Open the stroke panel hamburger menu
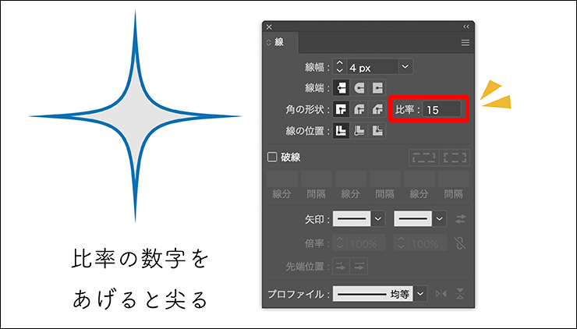This screenshot has height=329, width=577. click(465, 43)
